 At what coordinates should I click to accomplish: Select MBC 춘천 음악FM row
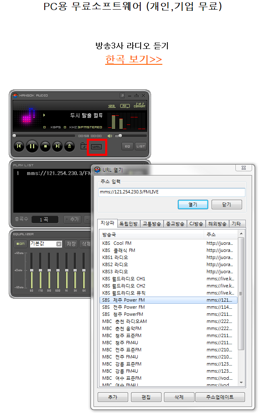click(169, 329)
